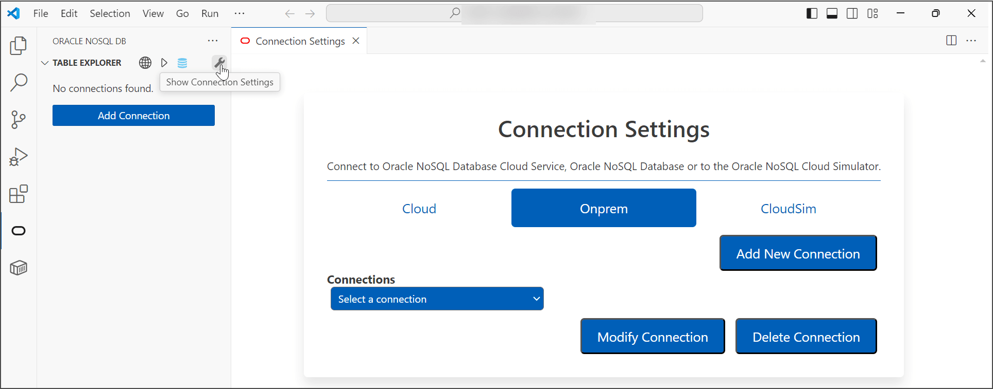
Task: Open the Run and Debug view
Action: (x=19, y=157)
